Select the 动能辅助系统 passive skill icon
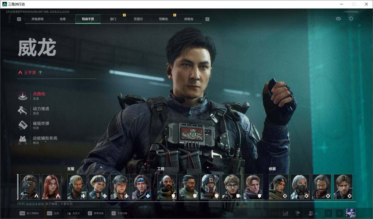 tap(23, 140)
